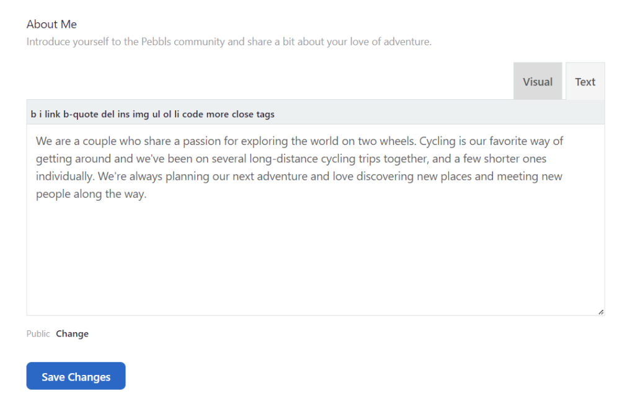Insert bold tag with b quicktag
Viewport: 635px width, 409px height.
coord(33,114)
